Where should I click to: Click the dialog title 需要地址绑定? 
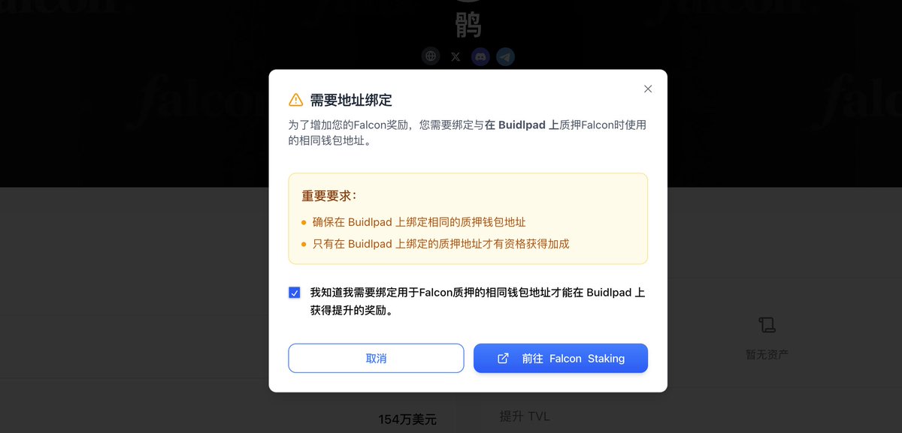tap(351, 100)
